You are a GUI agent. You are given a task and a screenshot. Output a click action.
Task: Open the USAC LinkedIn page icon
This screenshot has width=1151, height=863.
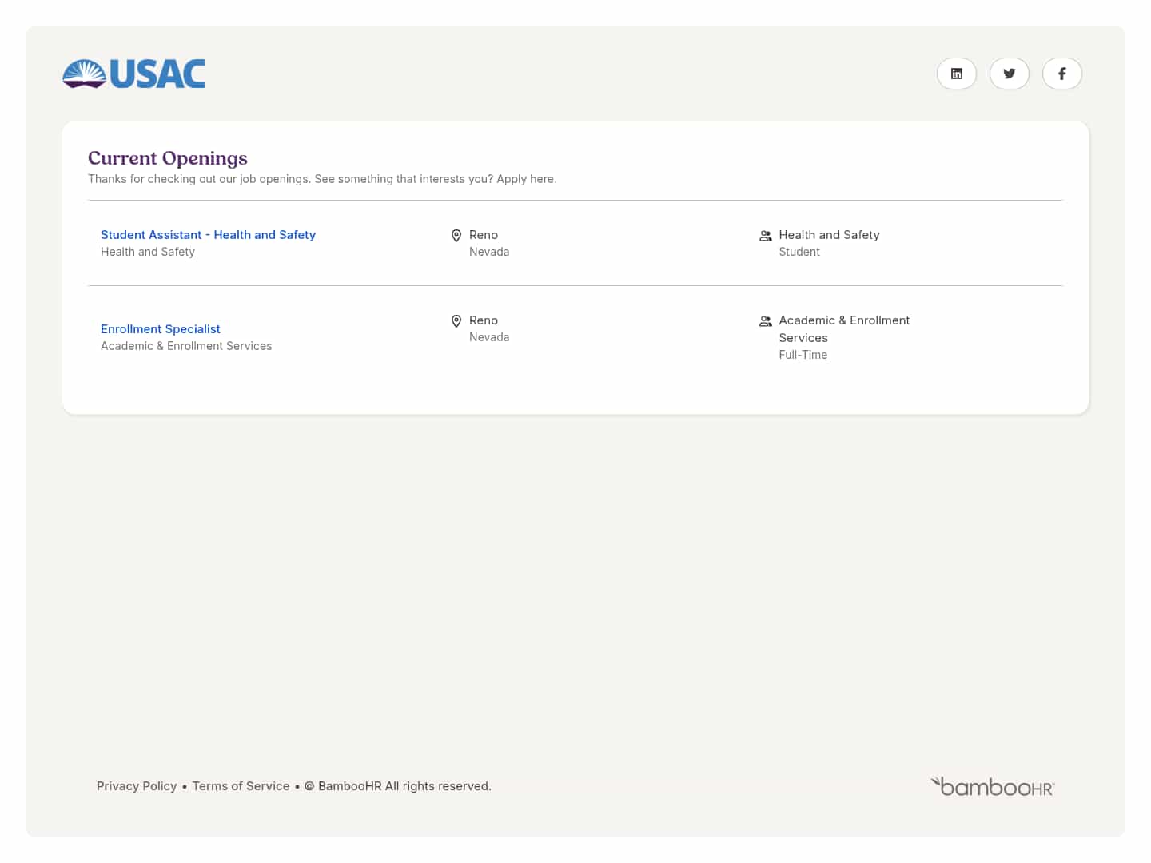[957, 74]
